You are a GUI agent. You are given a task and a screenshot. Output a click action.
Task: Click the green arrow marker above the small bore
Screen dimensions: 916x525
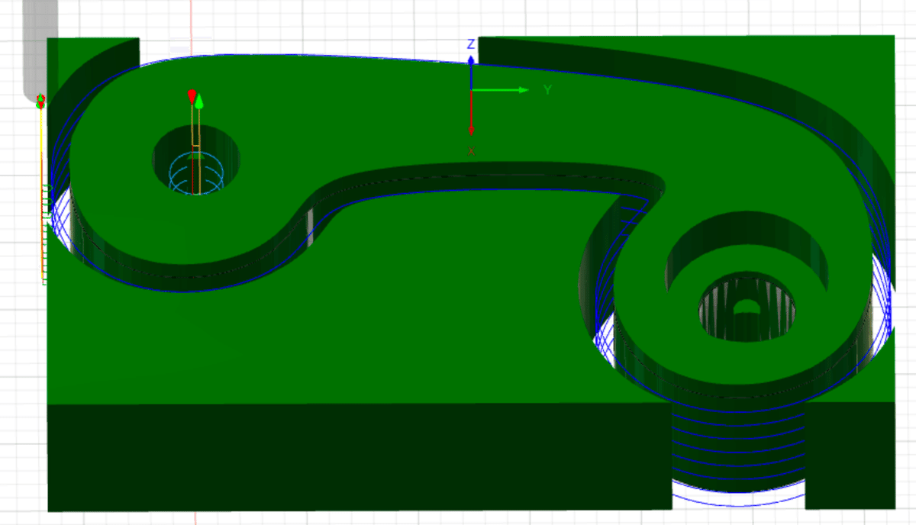[199, 101]
